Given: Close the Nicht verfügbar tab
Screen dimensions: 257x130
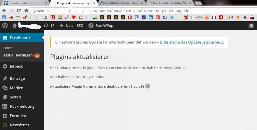Looking at the screenshot, I should click(190, 3).
